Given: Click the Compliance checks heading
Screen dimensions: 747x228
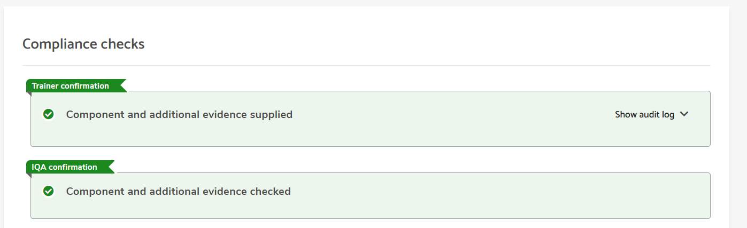Looking at the screenshot, I should 83,44.
